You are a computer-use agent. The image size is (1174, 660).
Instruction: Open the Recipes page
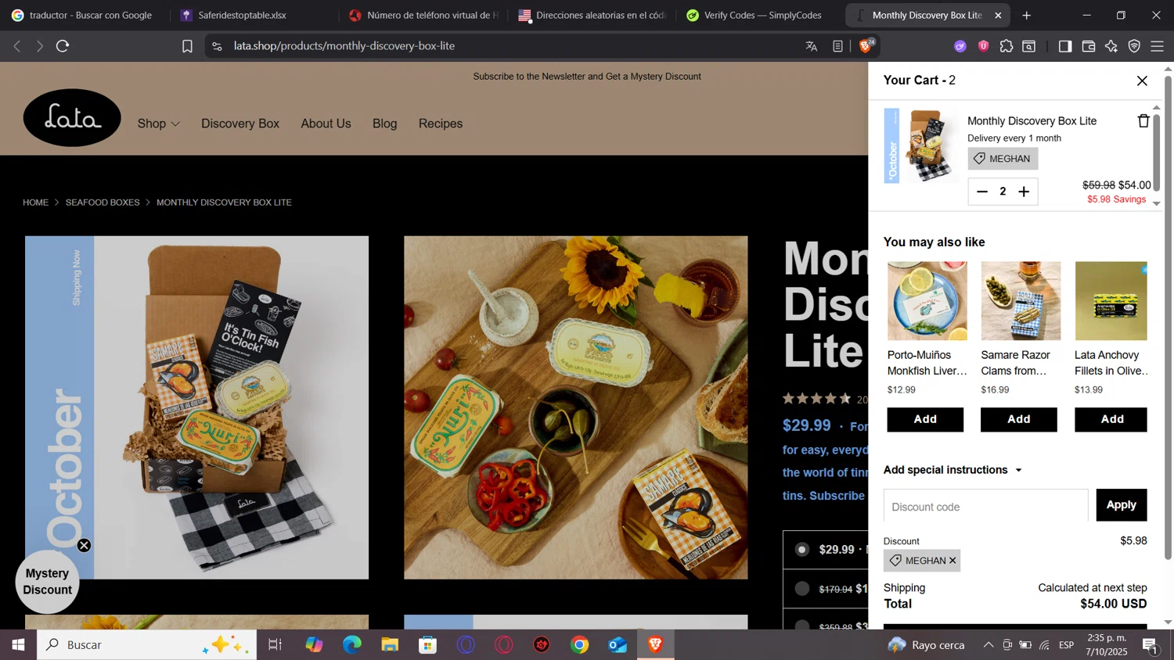(441, 124)
